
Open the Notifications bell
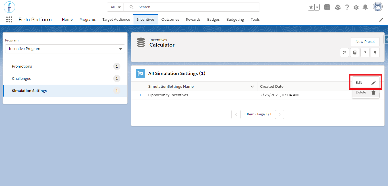[x=365, y=7]
